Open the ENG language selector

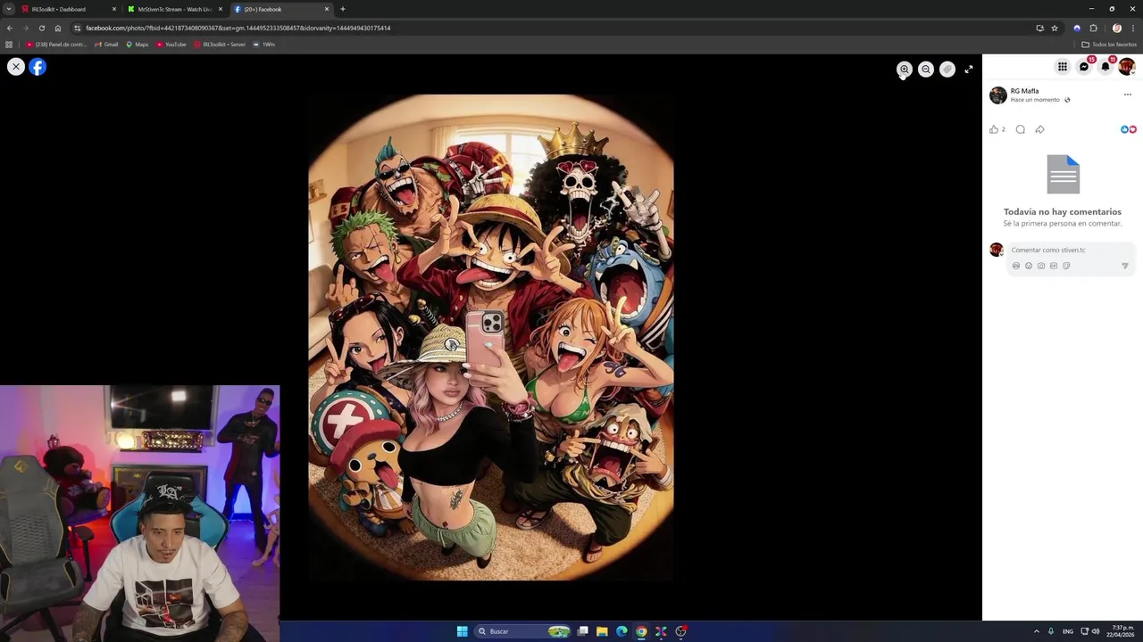click(1068, 631)
